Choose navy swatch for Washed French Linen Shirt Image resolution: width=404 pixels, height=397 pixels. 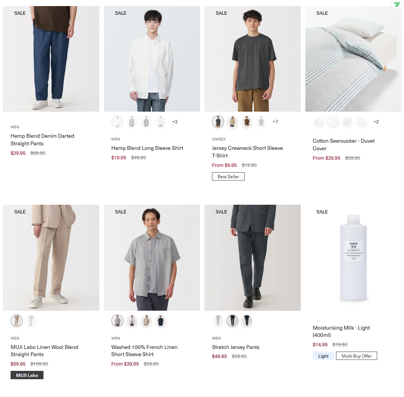pos(161,321)
